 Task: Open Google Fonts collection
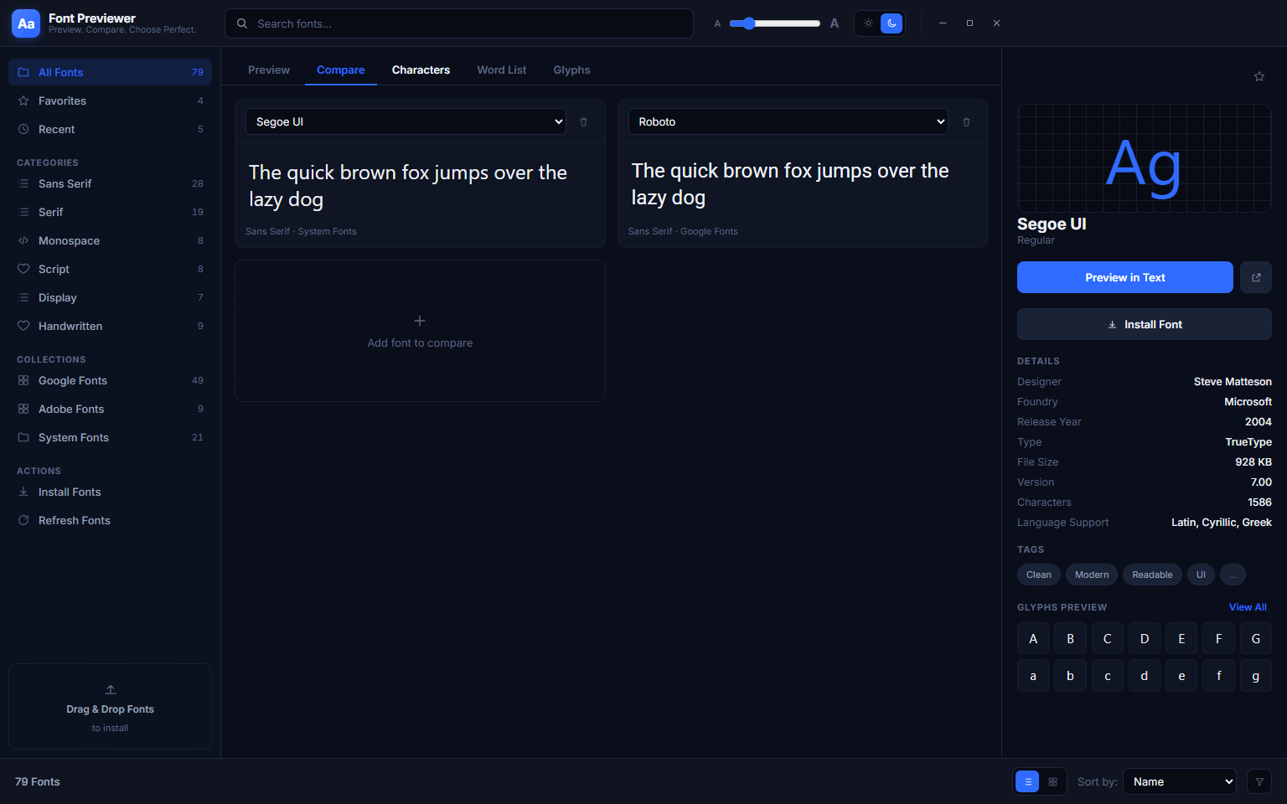pos(111,380)
